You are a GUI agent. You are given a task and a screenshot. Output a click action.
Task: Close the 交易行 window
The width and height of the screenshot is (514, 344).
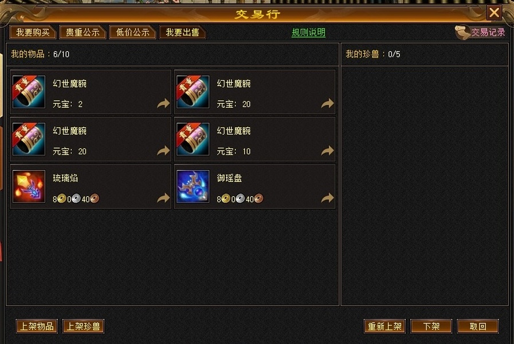[x=494, y=13]
